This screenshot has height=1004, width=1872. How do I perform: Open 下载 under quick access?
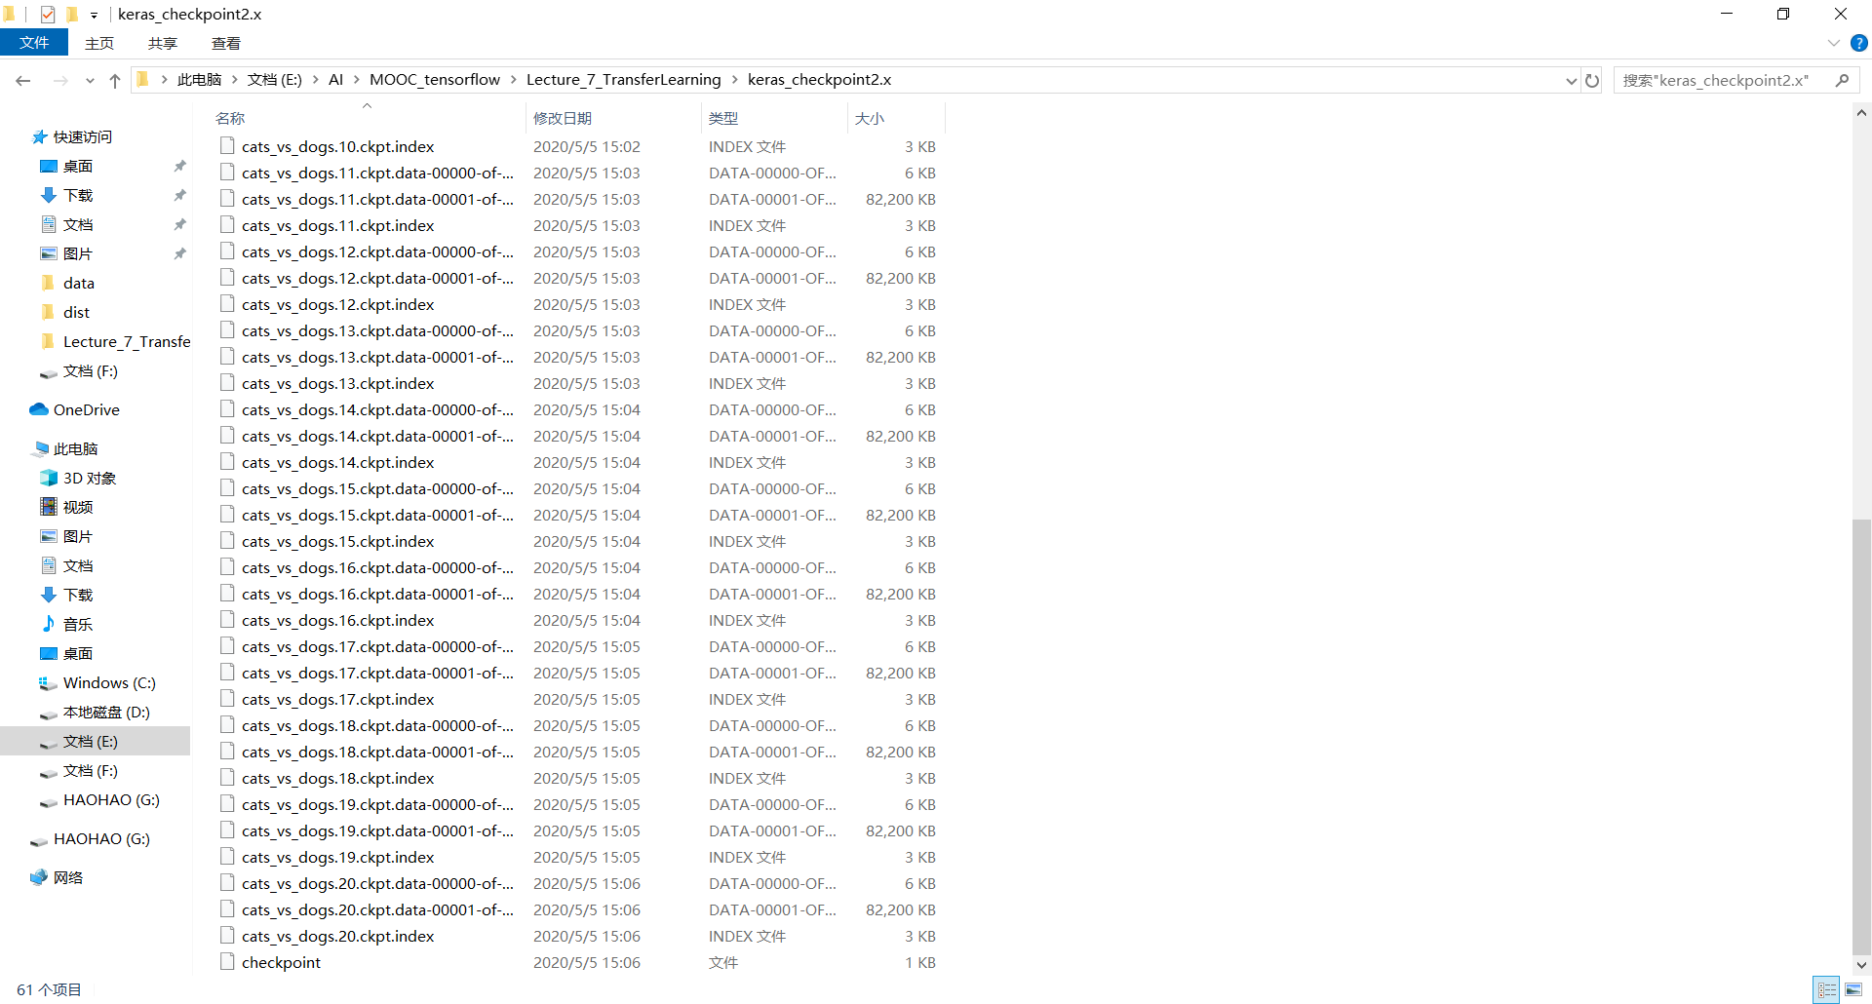(78, 196)
